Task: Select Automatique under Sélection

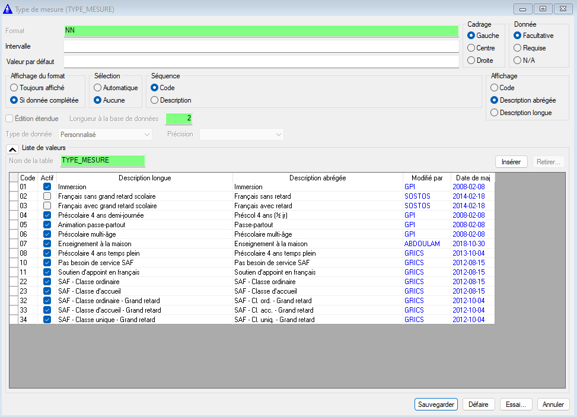Action: [98, 88]
